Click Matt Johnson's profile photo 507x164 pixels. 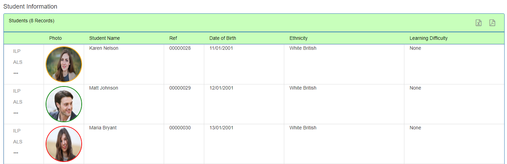(64, 104)
